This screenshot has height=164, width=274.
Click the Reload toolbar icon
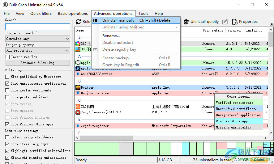pyautogui.click(x=78, y=22)
